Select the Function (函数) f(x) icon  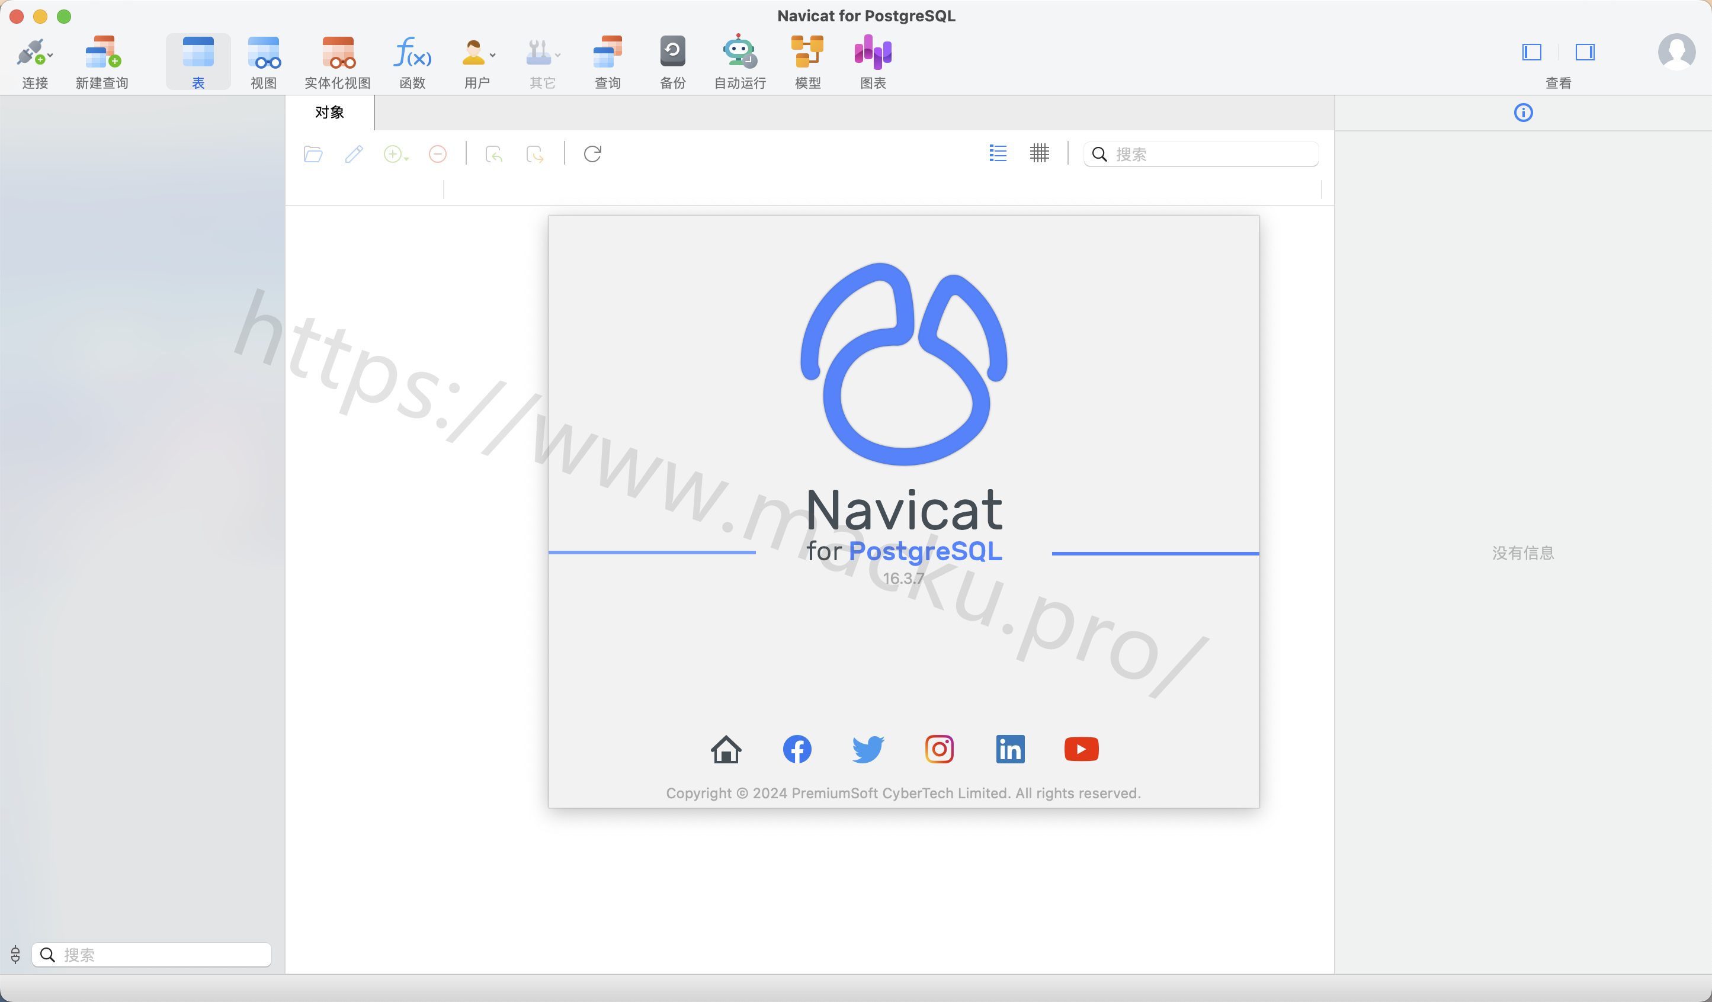412,52
